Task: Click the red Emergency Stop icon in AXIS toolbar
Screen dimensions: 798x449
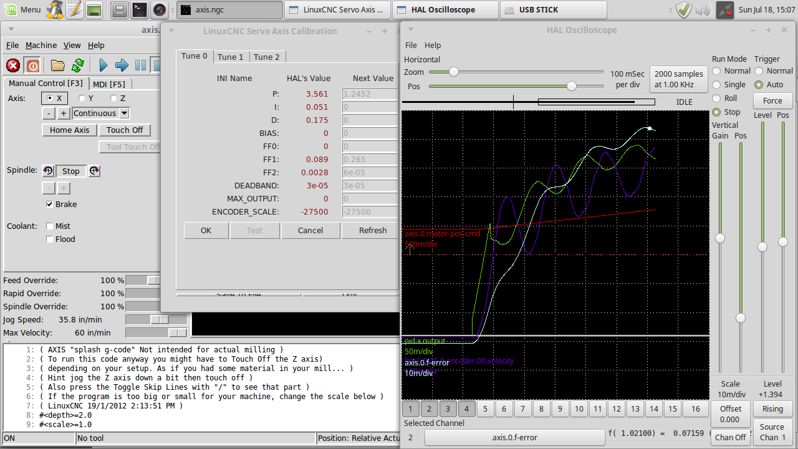Action: (13, 65)
